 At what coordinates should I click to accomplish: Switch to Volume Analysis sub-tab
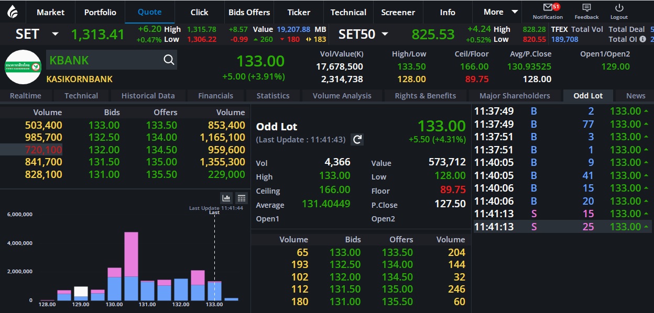pyautogui.click(x=342, y=96)
